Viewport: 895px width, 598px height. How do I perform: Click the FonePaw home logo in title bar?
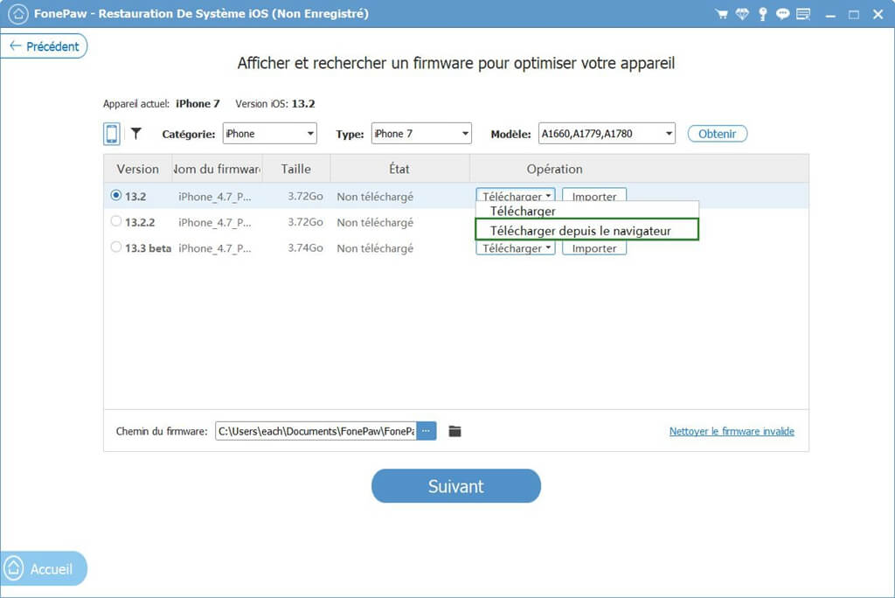(17, 14)
